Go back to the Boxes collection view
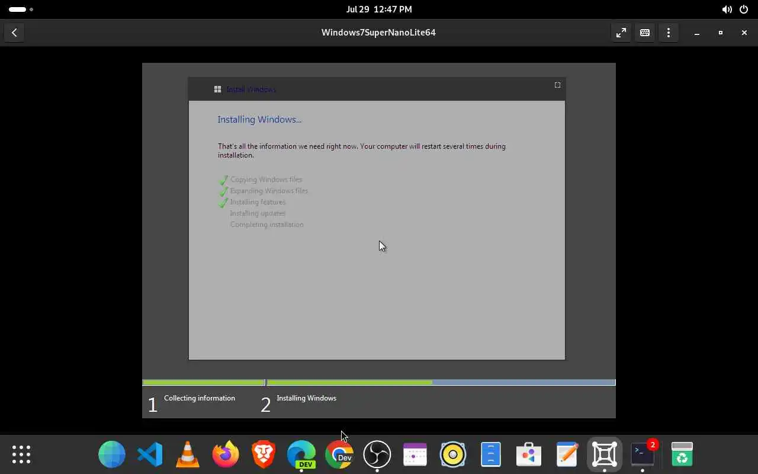The width and height of the screenshot is (758, 474). [x=14, y=33]
